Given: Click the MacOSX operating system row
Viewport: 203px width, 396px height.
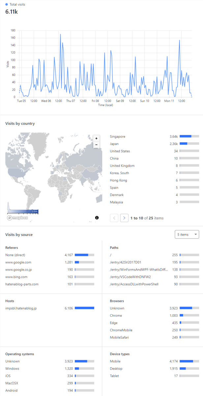Looking at the screenshot, I should (50, 383).
